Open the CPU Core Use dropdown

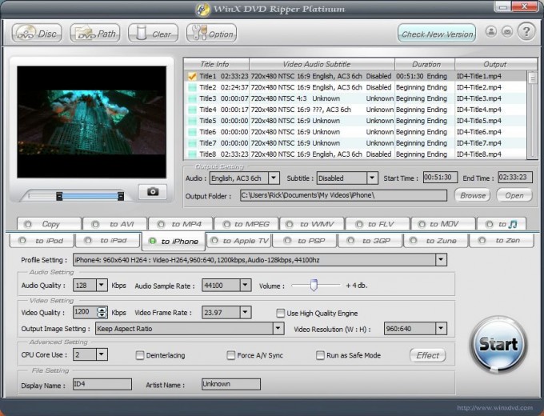click(x=102, y=354)
